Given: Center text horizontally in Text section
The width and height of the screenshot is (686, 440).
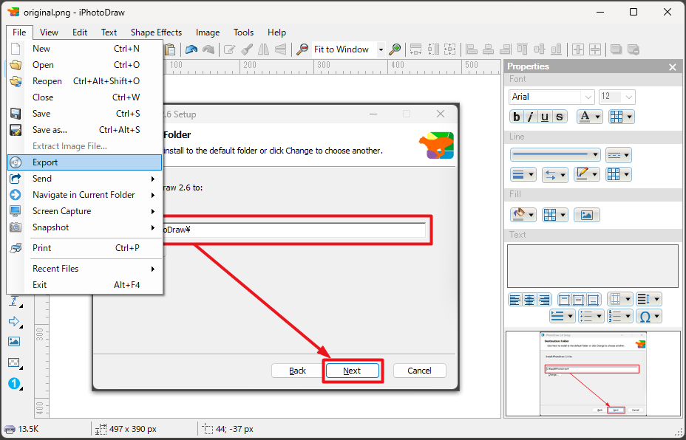Looking at the screenshot, I should click(529, 300).
